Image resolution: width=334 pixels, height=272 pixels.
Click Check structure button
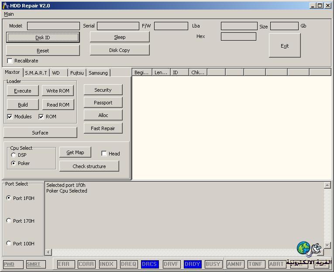coord(89,166)
